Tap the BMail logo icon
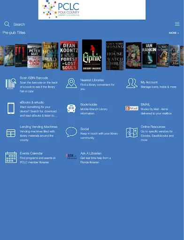Viewport: 184px width, 240px height. [x=132, y=108]
